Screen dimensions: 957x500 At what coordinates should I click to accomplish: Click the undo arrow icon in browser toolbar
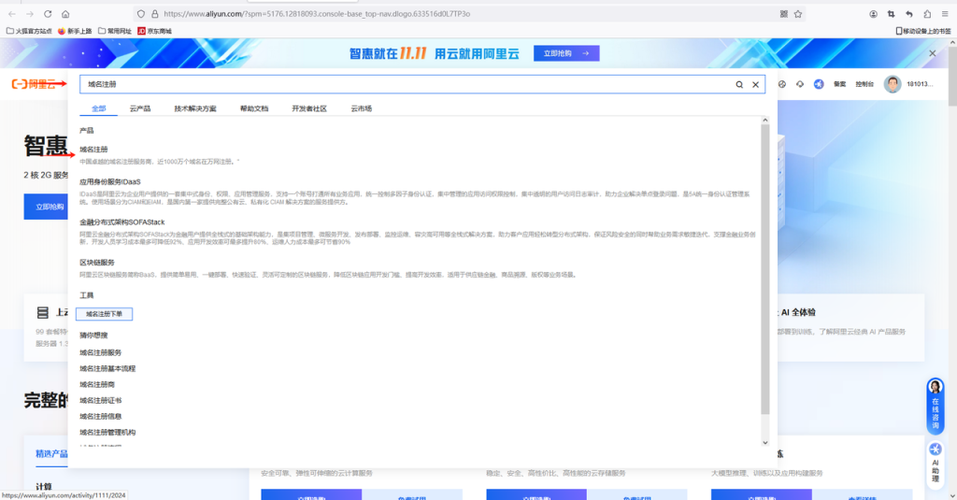908,14
